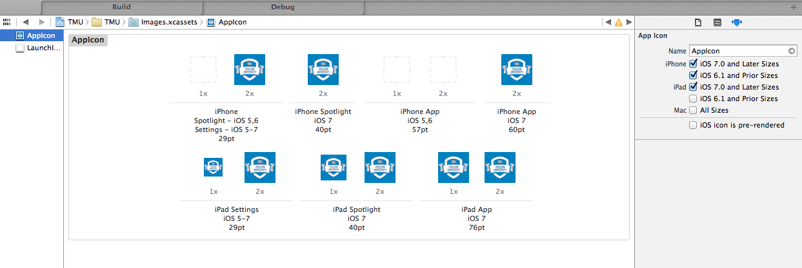Open TMU project breadcrumb menu
802x268 pixels.
click(75, 22)
